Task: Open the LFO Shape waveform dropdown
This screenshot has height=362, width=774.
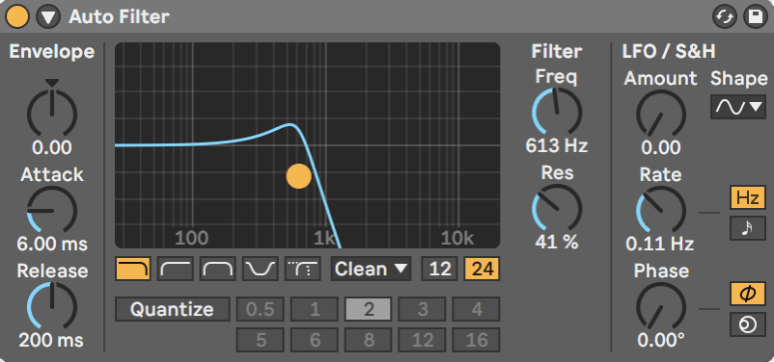Action: click(738, 107)
